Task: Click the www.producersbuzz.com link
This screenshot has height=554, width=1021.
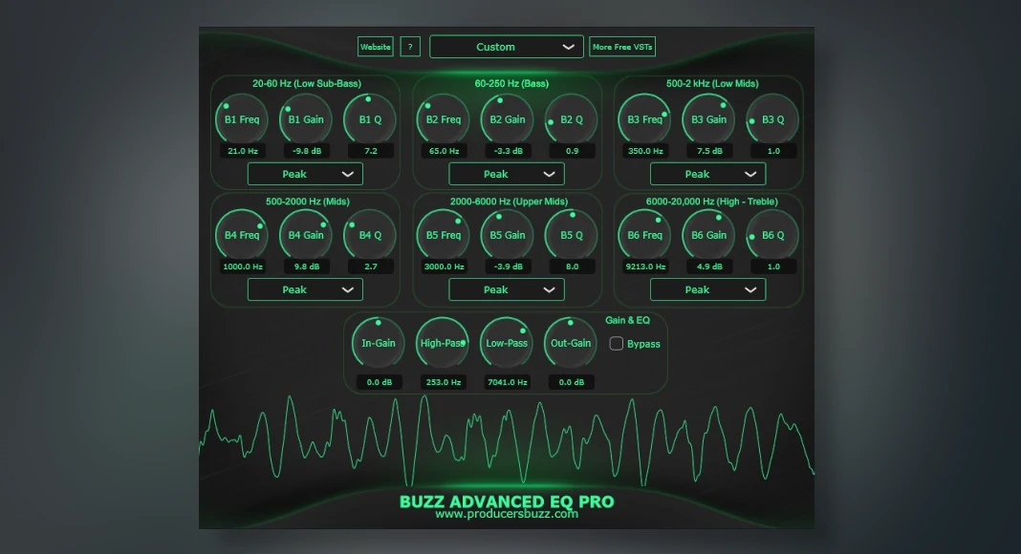Action: point(507,514)
